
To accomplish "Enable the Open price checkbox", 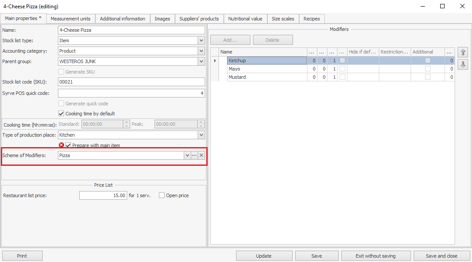I will [x=162, y=195].
